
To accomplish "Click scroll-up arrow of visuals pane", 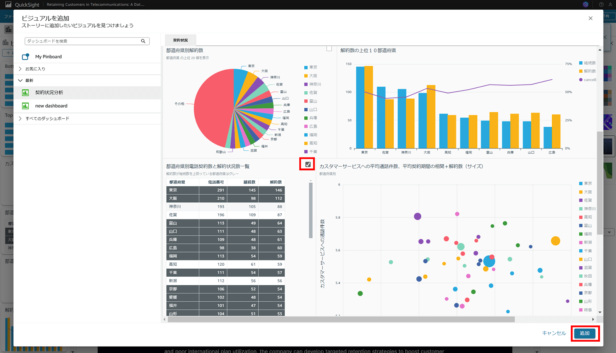I will 600,50.
